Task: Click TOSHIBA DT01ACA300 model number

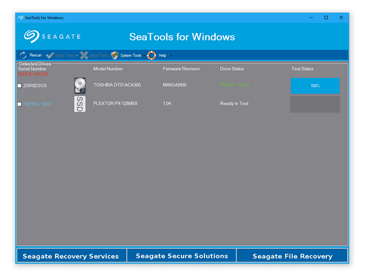Action: click(117, 85)
